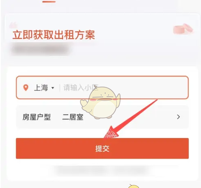Screen dimensions: 201x188
Task: Select the 二居室 house type value
Action: click(x=73, y=117)
